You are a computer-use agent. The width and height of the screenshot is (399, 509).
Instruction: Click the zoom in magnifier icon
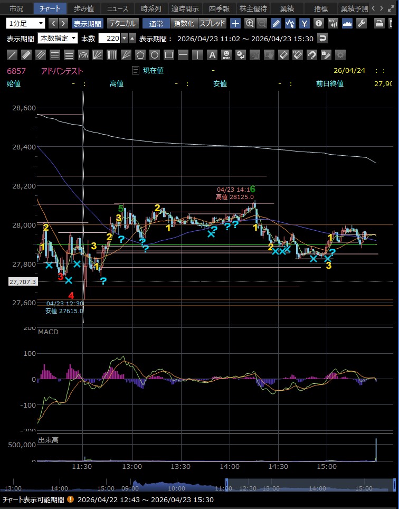click(250, 23)
